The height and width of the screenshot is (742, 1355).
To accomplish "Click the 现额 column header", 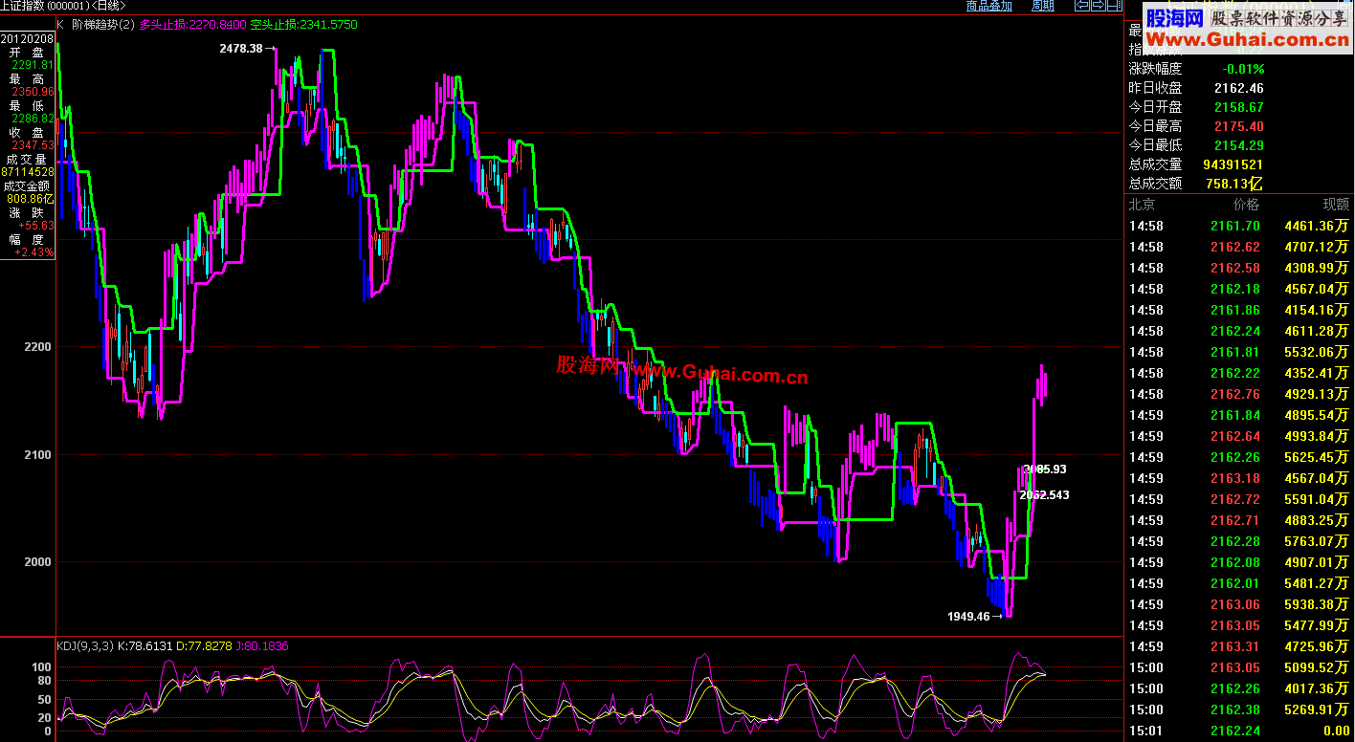I will pos(1336,205).
